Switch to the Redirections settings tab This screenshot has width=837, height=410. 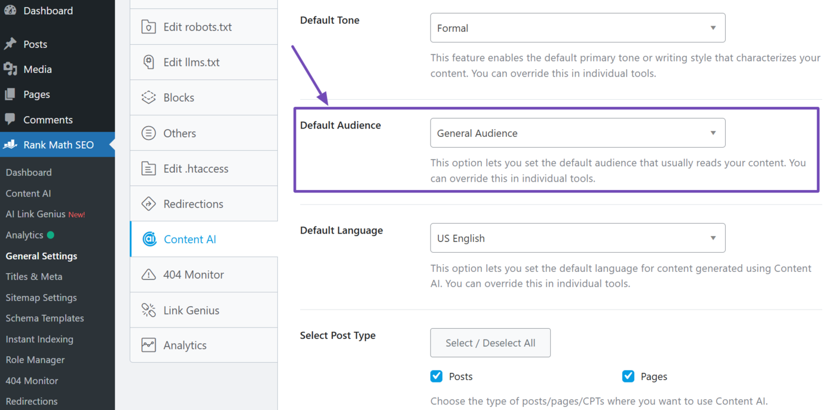tap(204, 204)
